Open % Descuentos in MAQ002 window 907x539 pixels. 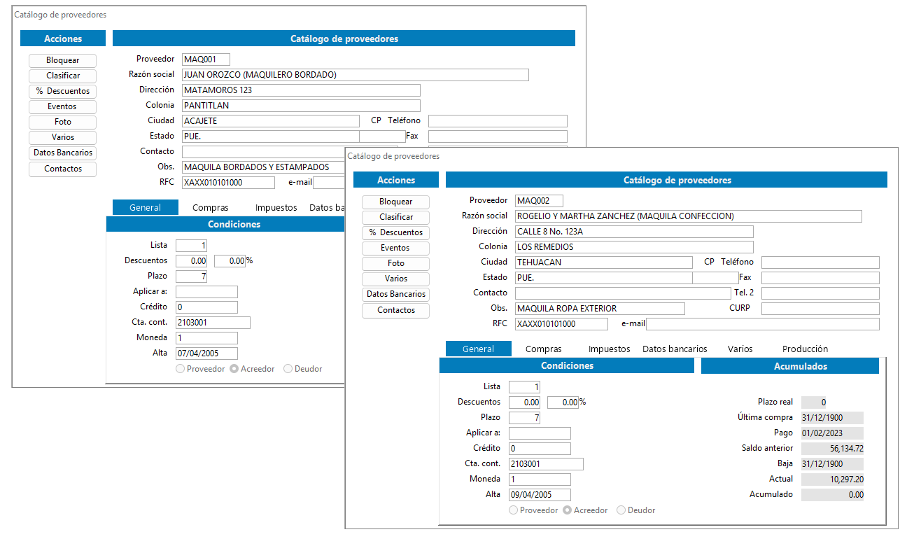pos(395,232)
